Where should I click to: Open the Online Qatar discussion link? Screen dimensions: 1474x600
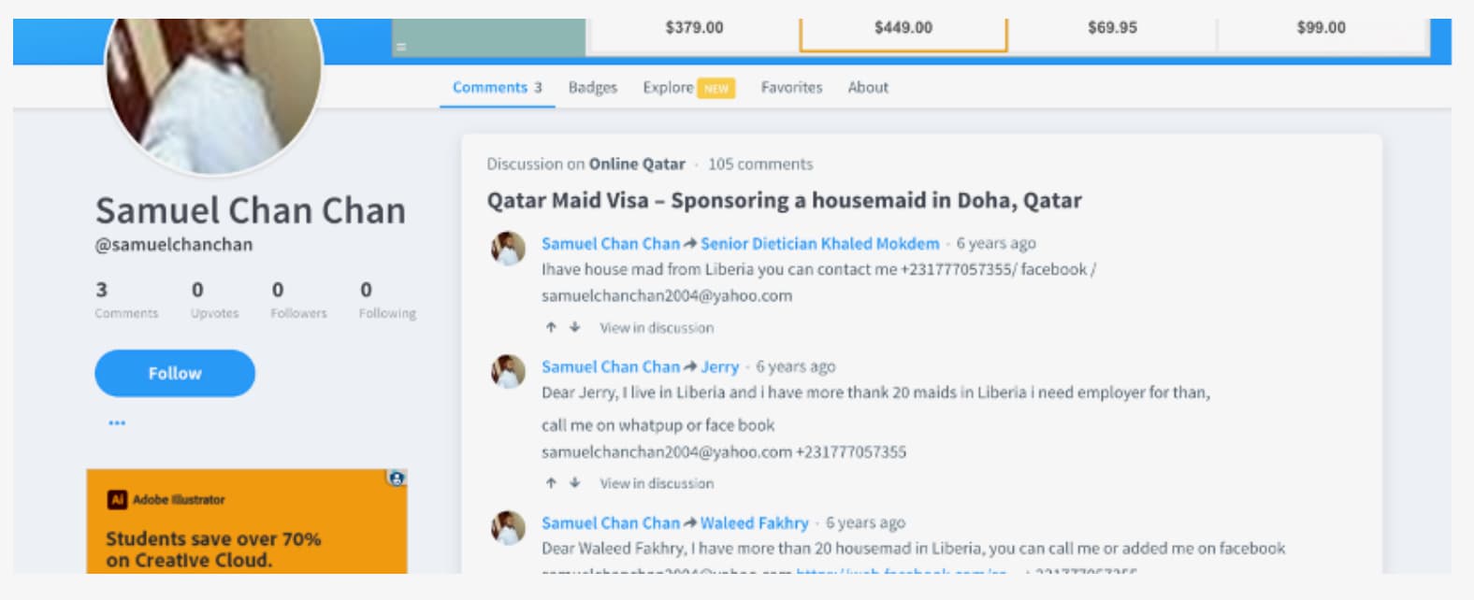636,164
